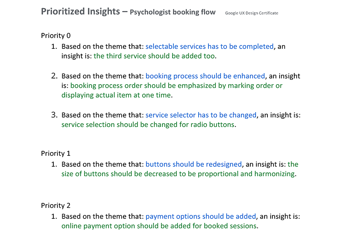Screen dimensions: 348x242
Task: Select the "Priority 1" heading
Action: pos(56,153)
